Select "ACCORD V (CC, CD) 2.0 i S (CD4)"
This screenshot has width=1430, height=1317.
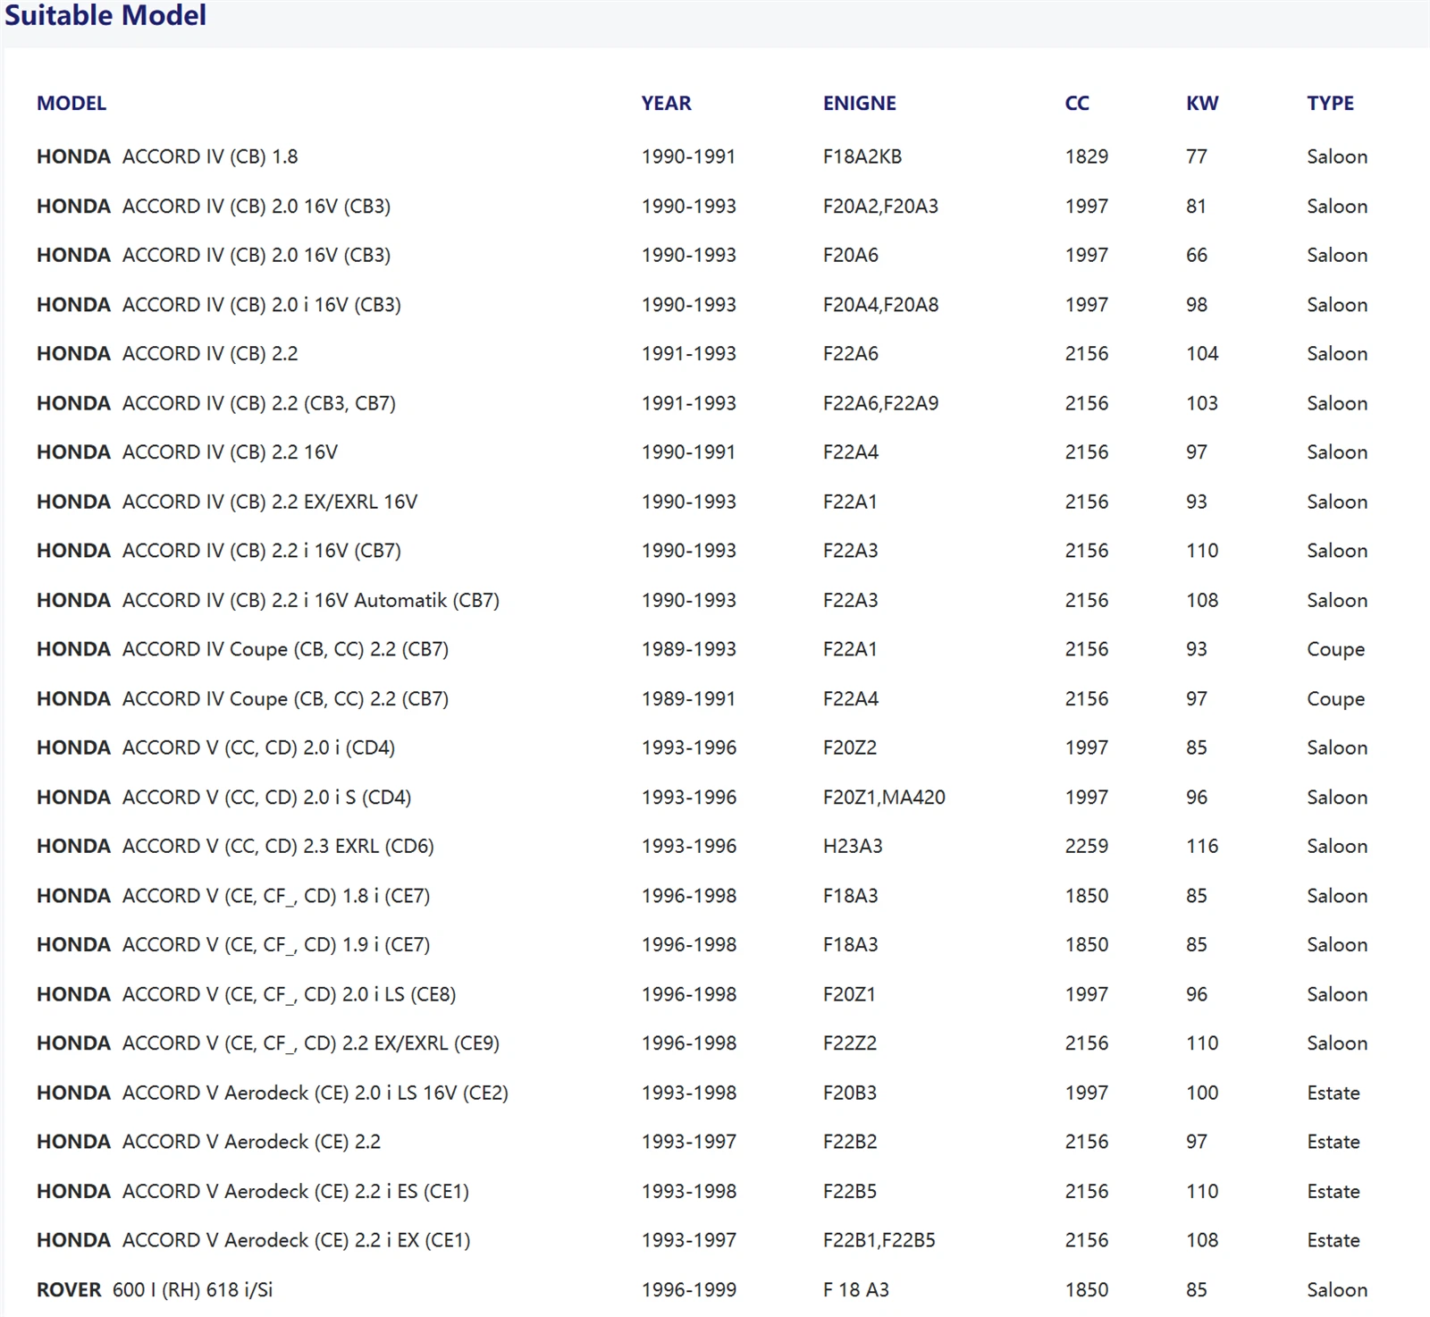point(266,797)
